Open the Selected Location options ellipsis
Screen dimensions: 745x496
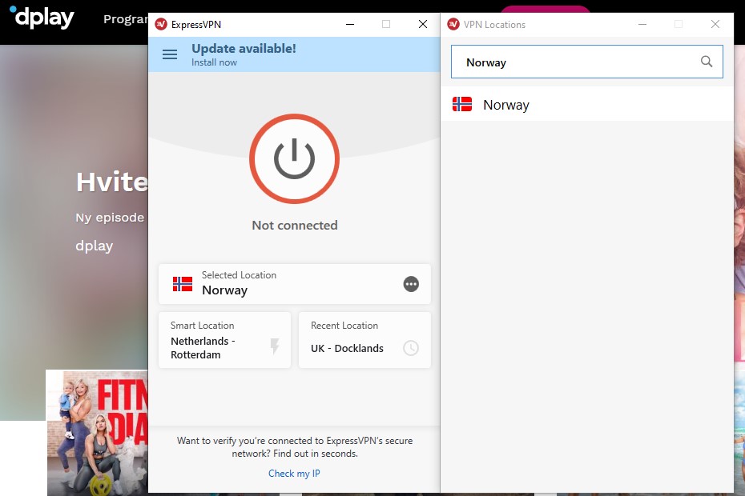(411, 284)
